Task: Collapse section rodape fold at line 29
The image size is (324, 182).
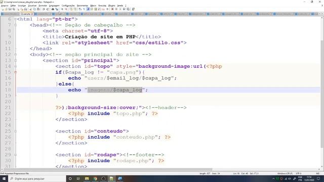Action: click(x=16, y=155)
